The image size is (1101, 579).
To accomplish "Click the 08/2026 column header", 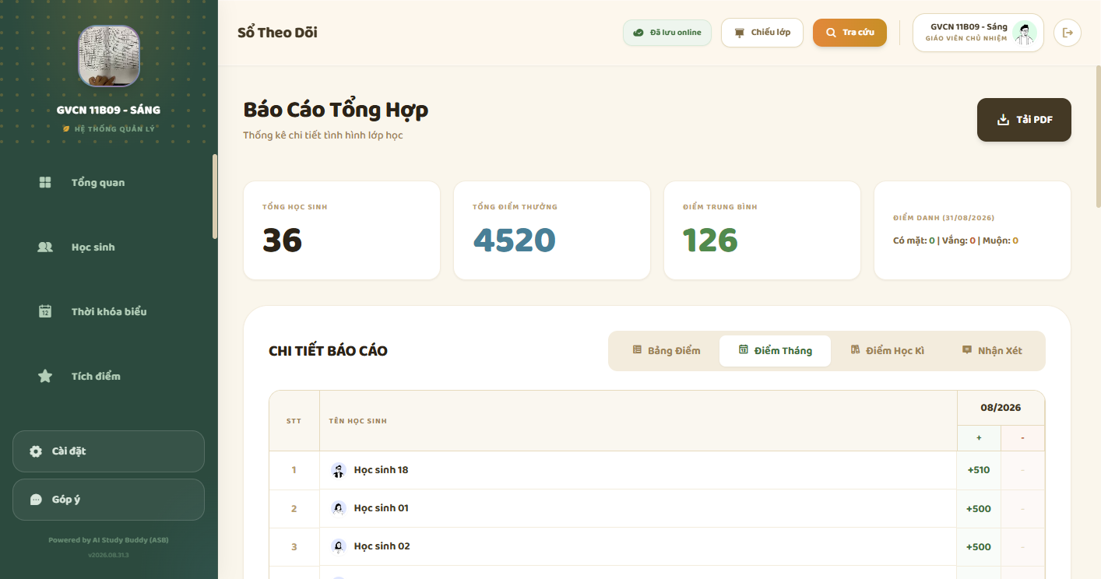I will 1001,408.
